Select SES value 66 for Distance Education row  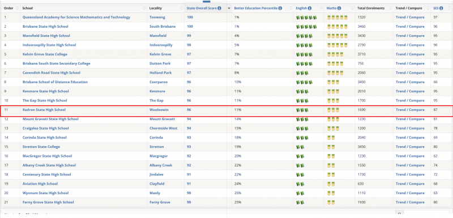pos(435,82)
